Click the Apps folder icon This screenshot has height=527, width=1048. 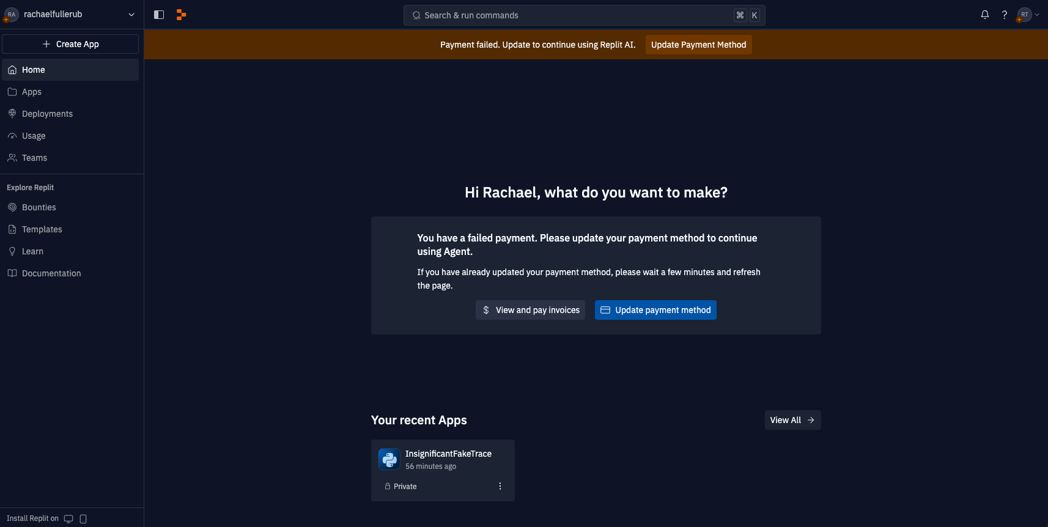click(12, 92)
